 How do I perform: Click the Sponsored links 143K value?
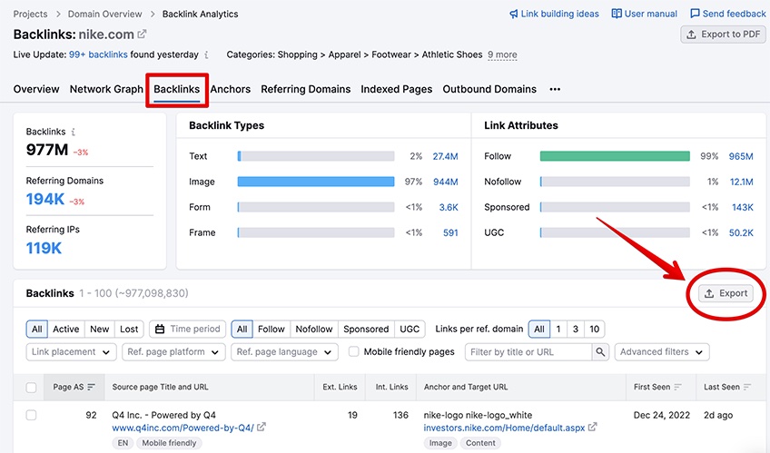742,208
